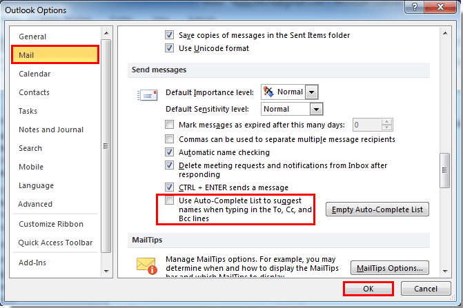Click the Help question mark button

(414, 7)
